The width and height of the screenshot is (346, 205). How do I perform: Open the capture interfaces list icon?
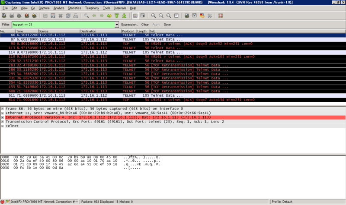coord(4,16)
